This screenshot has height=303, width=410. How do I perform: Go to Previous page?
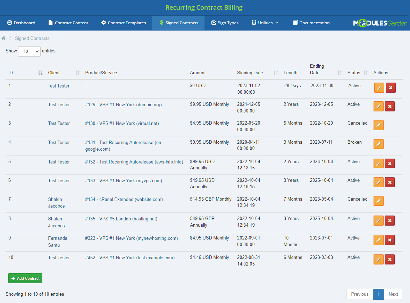tap(360, 294)
